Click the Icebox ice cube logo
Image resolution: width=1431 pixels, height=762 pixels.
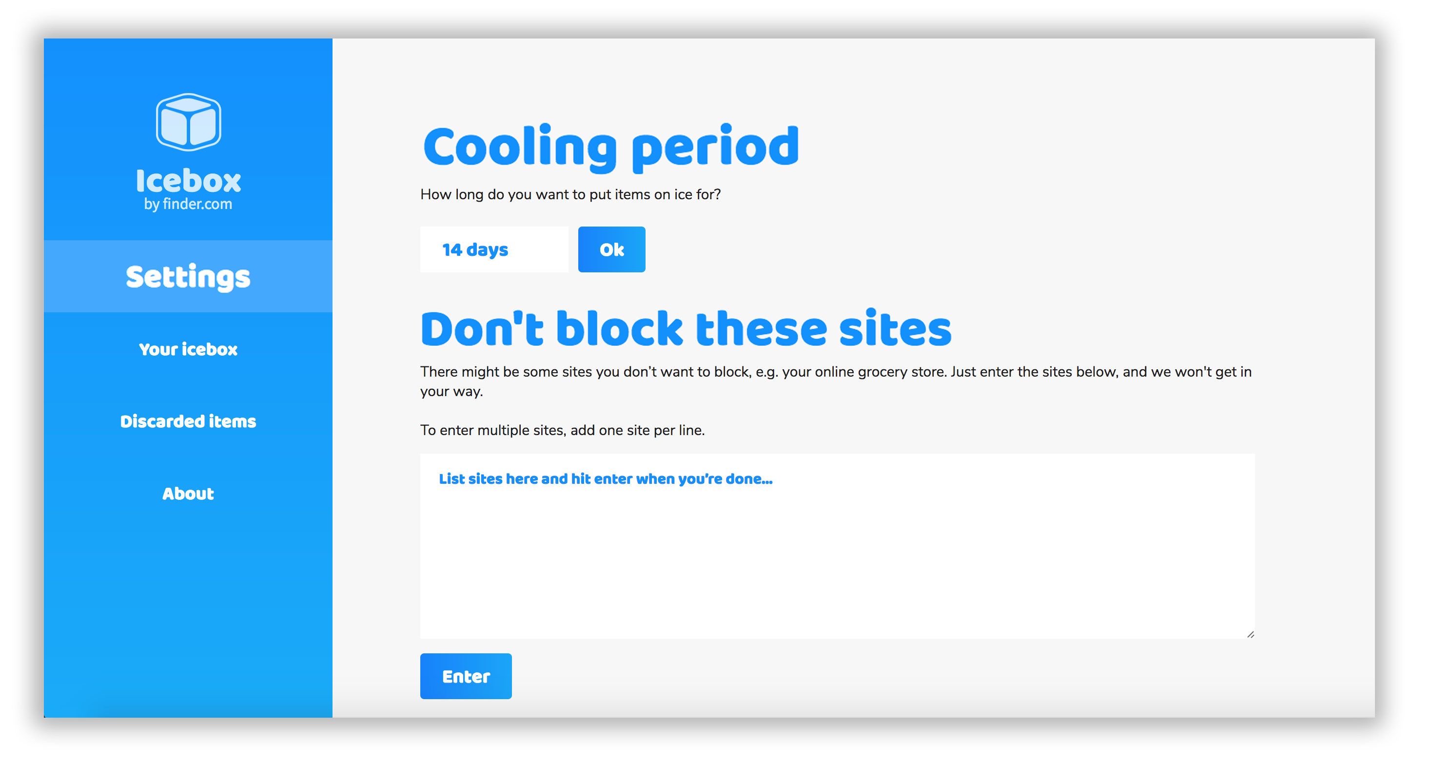click(x=188, y=122)
